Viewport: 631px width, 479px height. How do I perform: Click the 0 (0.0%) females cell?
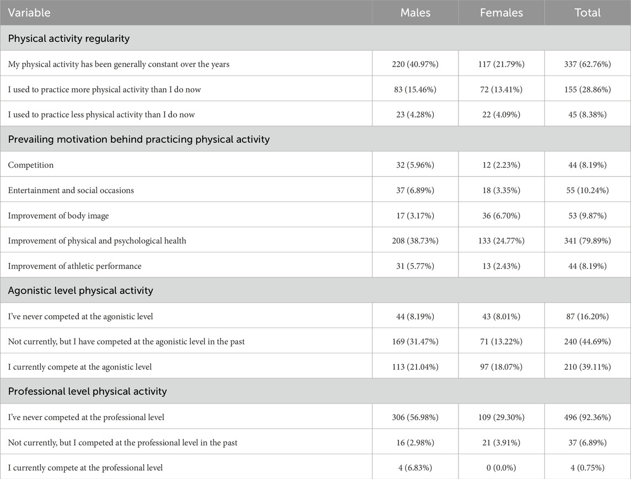[x=501, y=468]
